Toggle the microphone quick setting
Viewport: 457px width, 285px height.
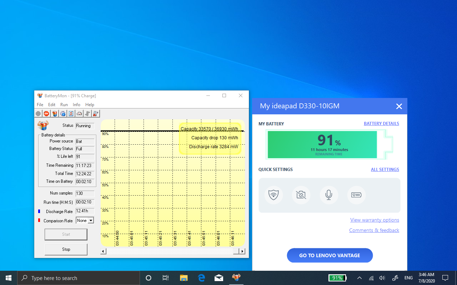pos(329,195)
